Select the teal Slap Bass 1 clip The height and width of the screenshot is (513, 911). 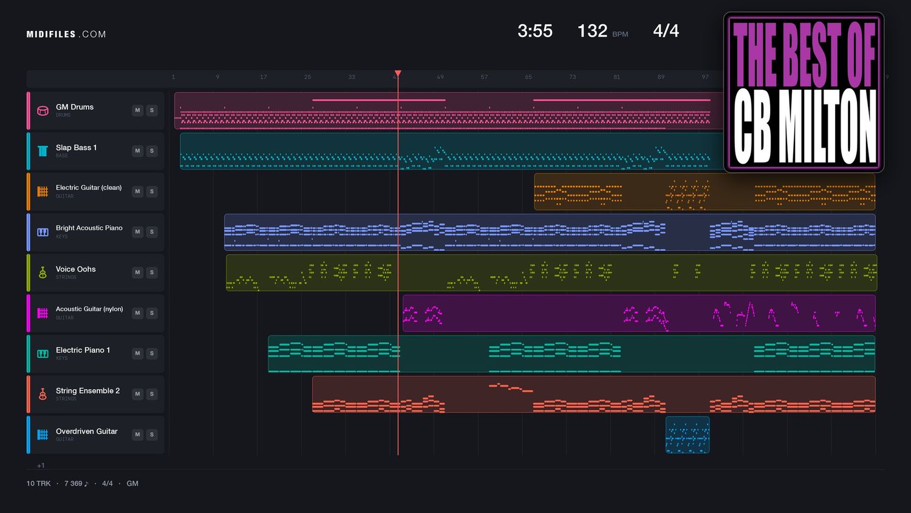pos(452,151)
